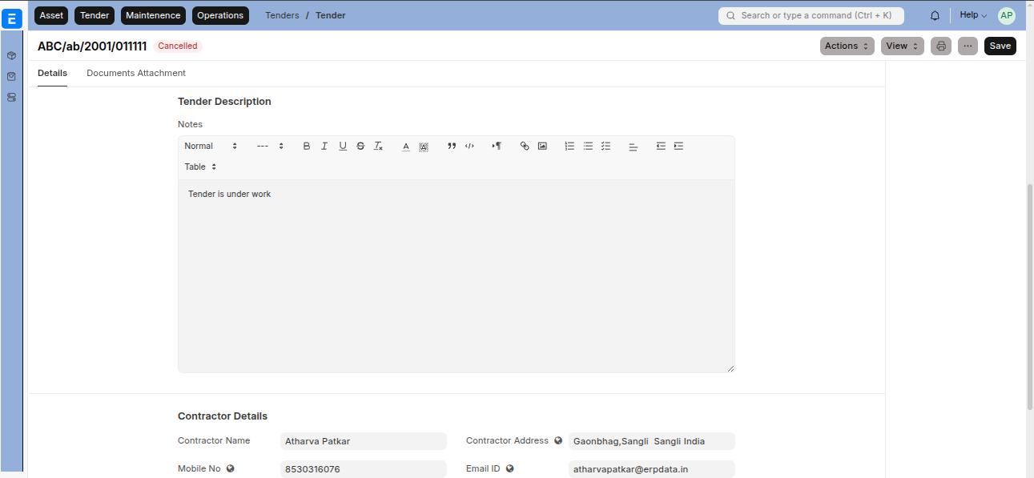Expand the Table dropdown in editor

point(200,167)
